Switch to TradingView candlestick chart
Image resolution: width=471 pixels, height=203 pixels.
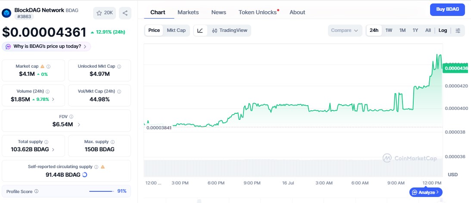230,30
